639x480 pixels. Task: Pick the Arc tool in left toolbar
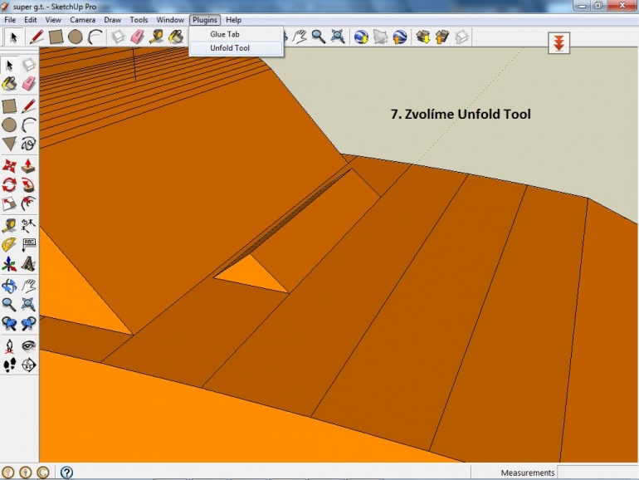coord(28,125)
